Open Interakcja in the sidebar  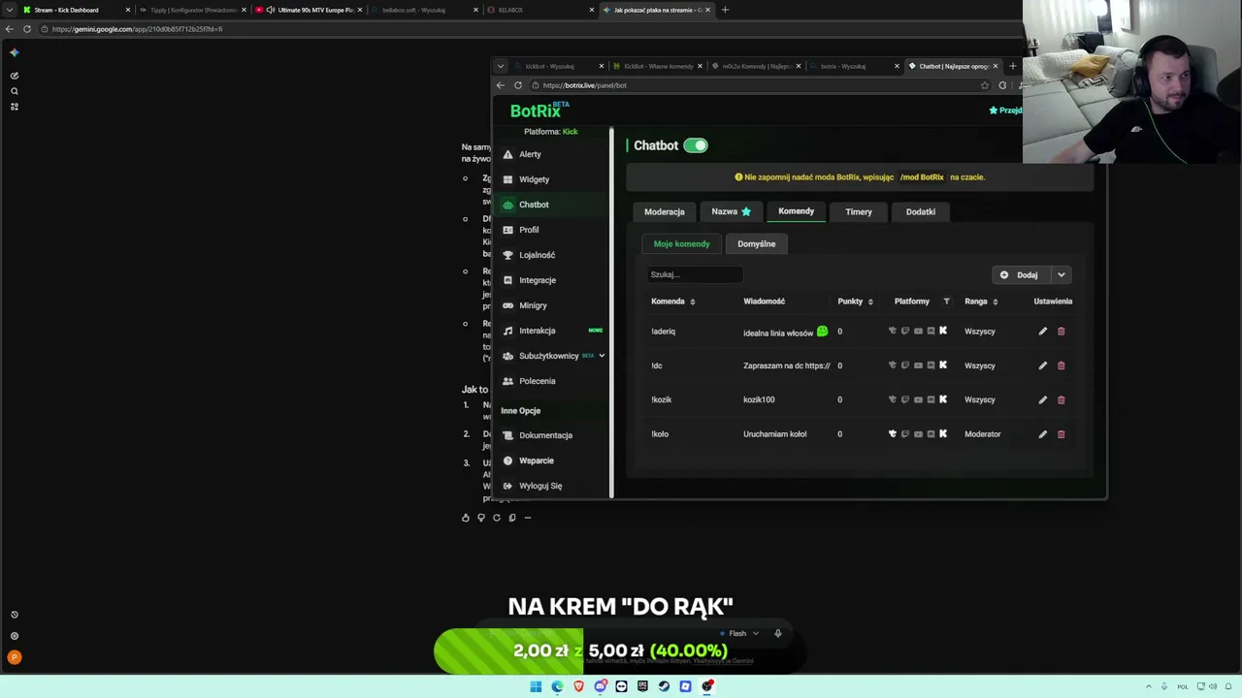[x=538, y=331]
